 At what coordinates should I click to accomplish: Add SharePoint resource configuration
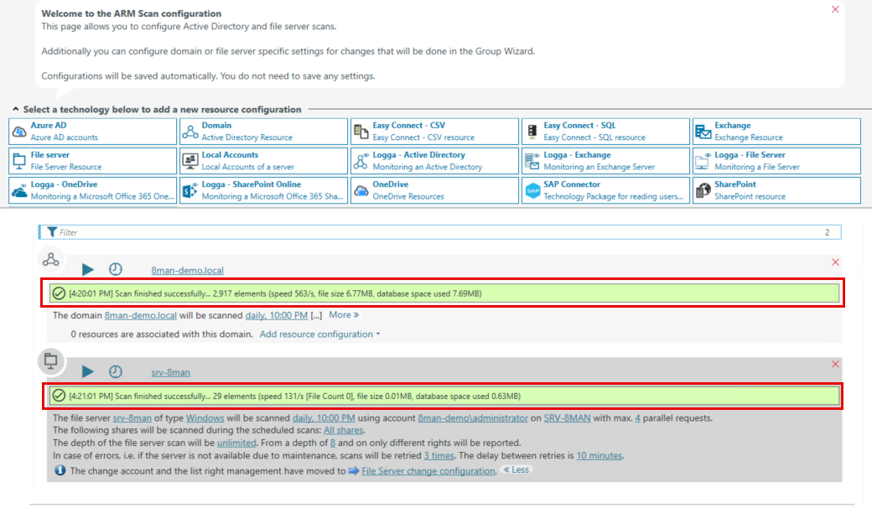[776, 190]
